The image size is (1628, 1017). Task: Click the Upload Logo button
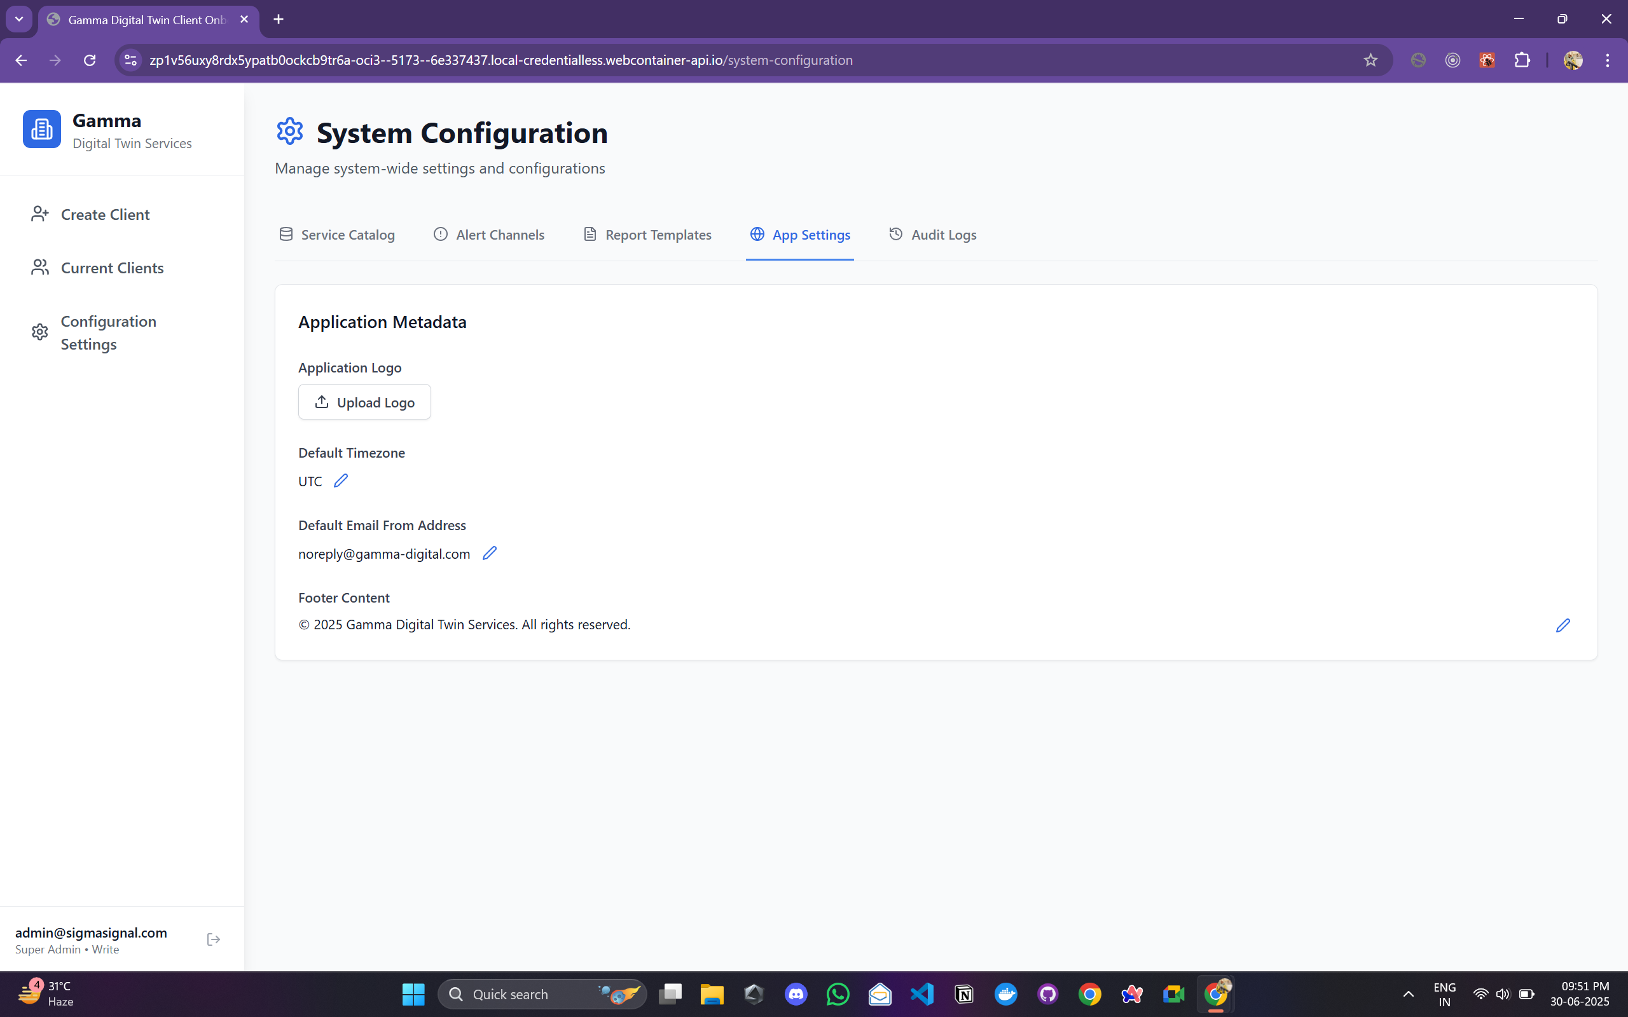click(x=364, y=402)
